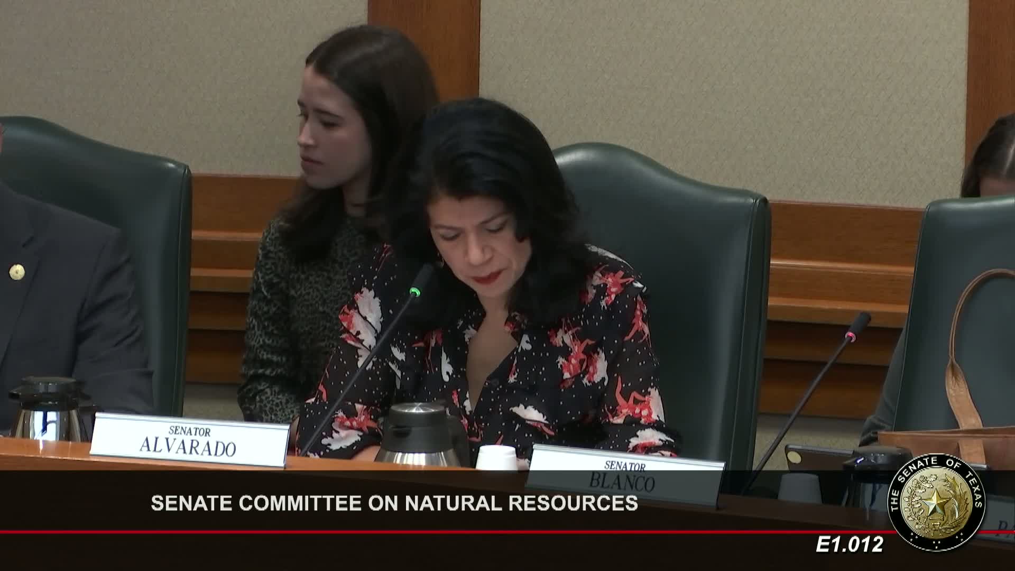The image size is (1015, 571).
Task: Click the E1.012 room label
Action: pos(849,545)
